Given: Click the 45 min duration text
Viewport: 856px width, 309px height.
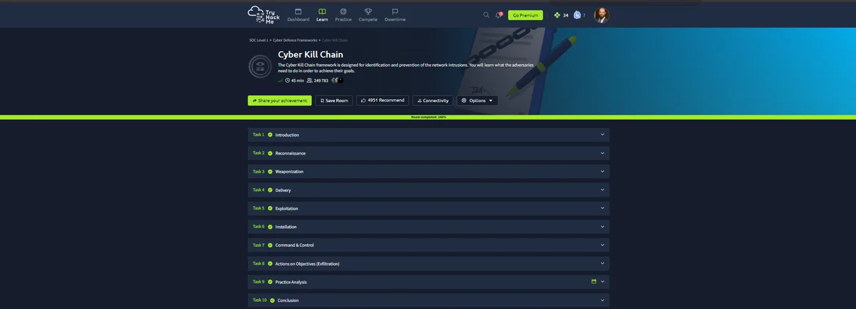Looking at the screenshot, I should [x=297, y=81].
